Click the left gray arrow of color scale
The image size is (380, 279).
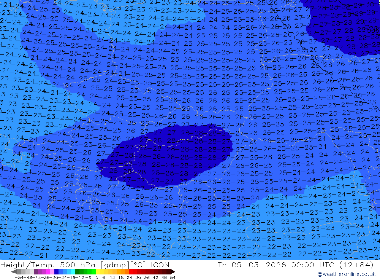coord(14,271)
